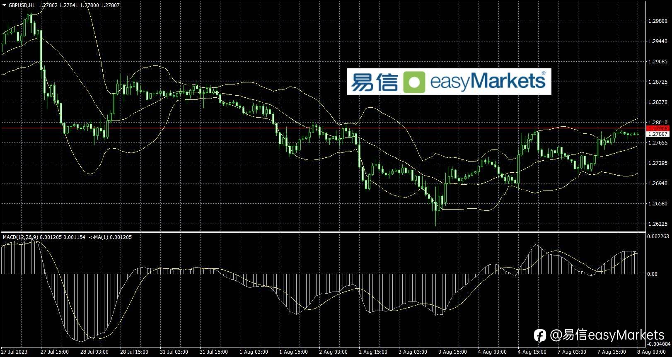672x357 pixels.
Task: Click the current price tag 1.27807
Action: [x=658, y=134]
